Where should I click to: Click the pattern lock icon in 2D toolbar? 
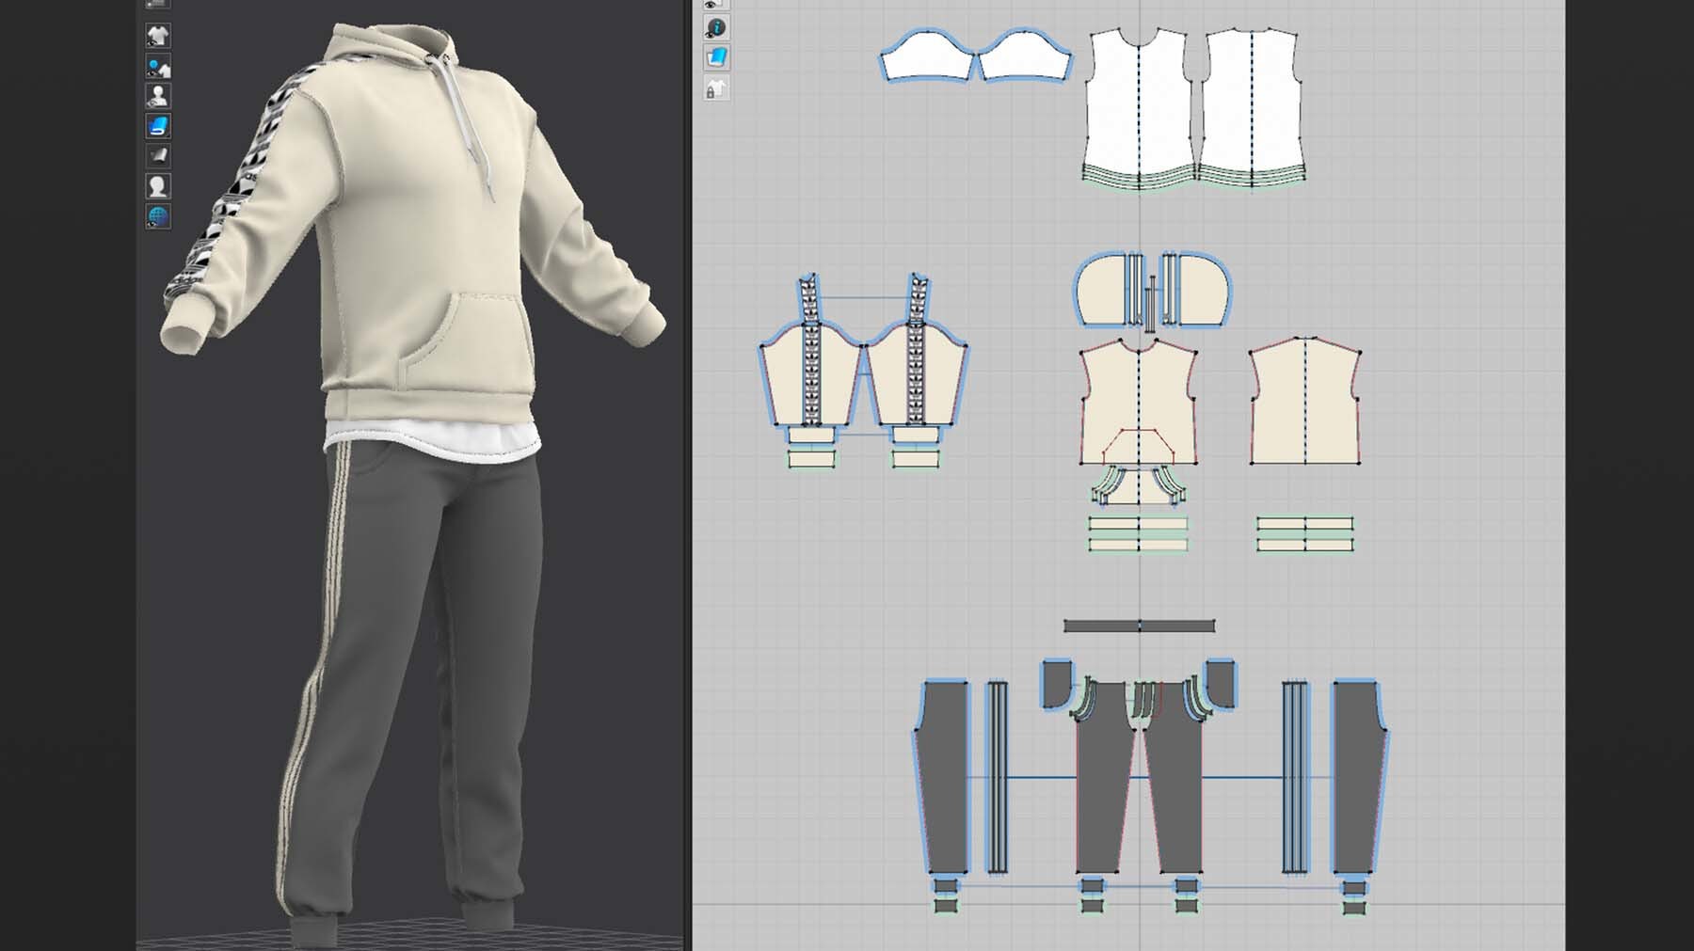click(x=716, y=88)
